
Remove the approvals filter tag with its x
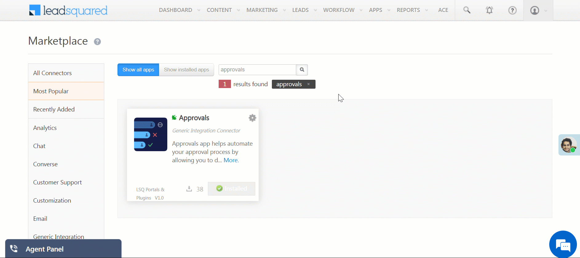308,84
